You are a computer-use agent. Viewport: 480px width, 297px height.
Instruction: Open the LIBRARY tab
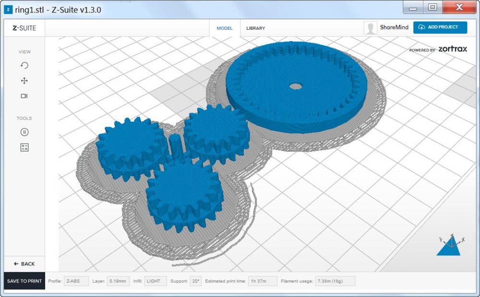coord(255,28)
